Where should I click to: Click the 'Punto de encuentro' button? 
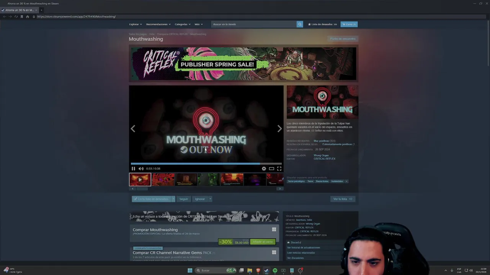343,39
